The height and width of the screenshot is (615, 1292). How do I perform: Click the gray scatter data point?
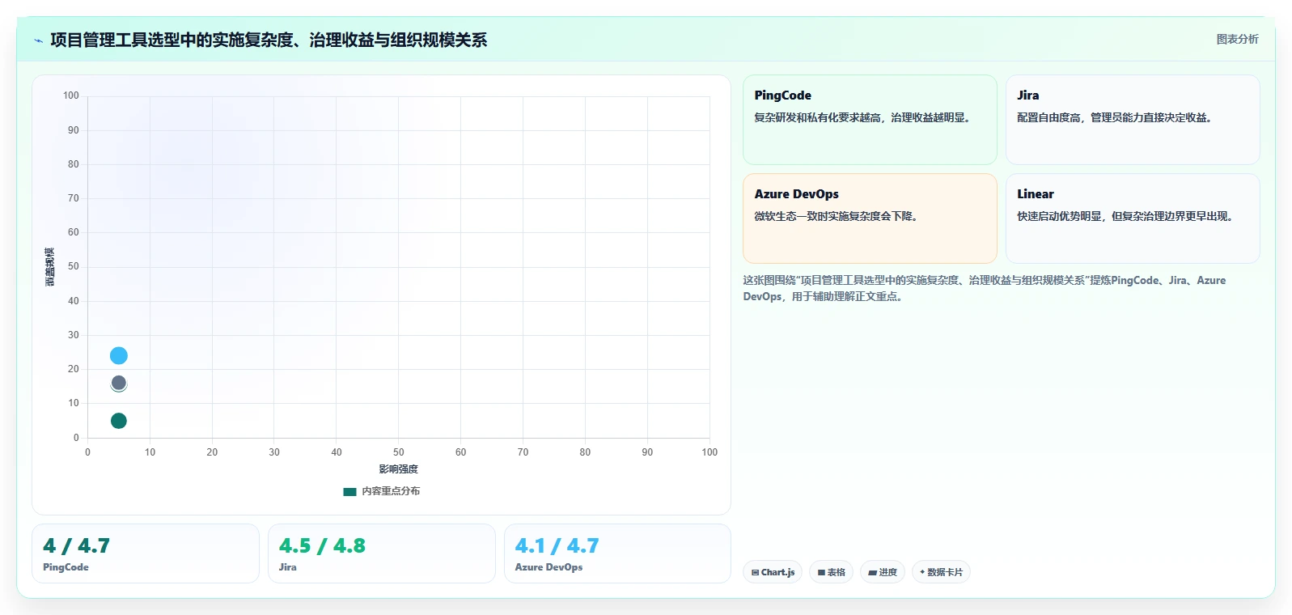click(x=119, y=383)
